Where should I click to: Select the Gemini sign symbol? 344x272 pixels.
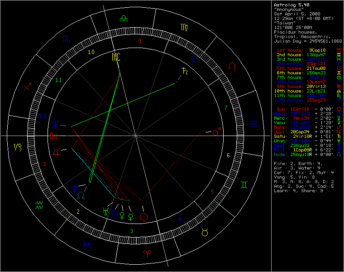[x=244, y=185]
